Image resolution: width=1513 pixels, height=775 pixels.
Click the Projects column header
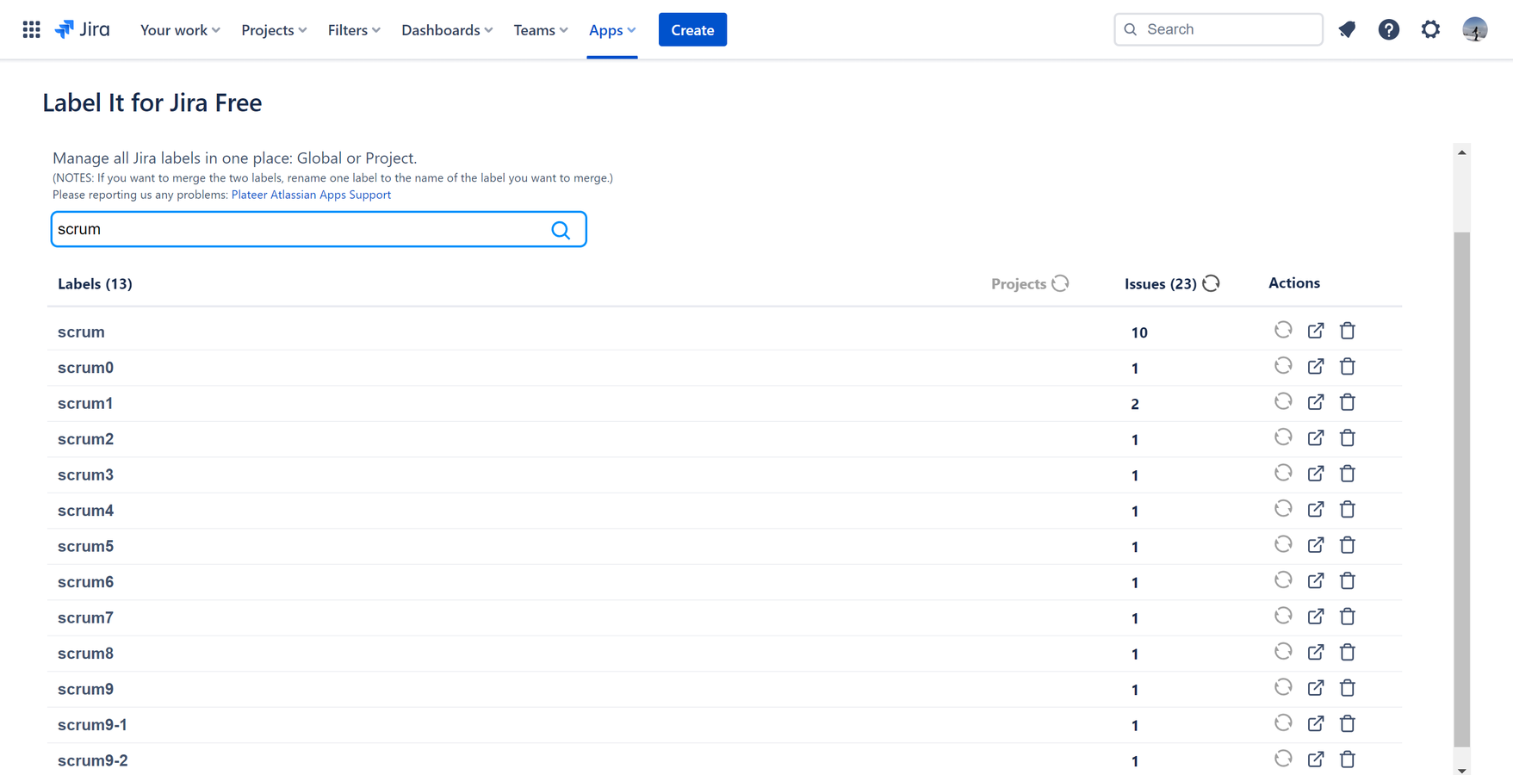pyautogui.click(x=1018, y=283)
